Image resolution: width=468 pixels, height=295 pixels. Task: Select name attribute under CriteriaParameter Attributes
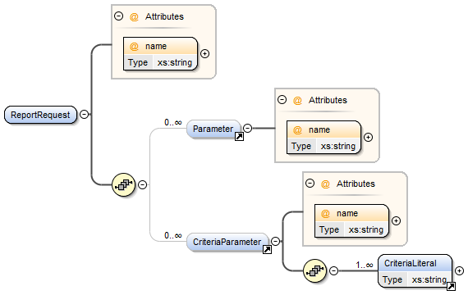(x=351, y=221)
